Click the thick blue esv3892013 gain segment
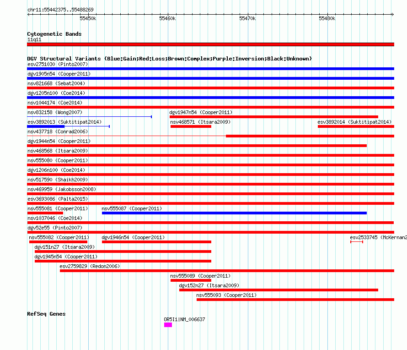Image resolution: width=407 pixels, height=350 pixels. click(46, 126)
